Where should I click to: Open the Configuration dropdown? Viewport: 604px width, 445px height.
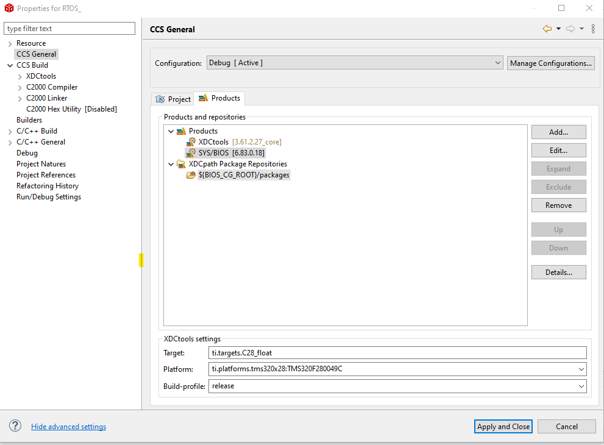point(498,62)
